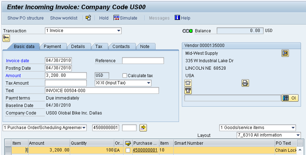Switch to the Contacts tab

(121, 47)
